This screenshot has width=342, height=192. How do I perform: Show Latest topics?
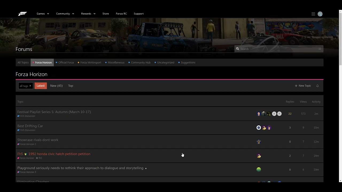(x=41, y=86)
